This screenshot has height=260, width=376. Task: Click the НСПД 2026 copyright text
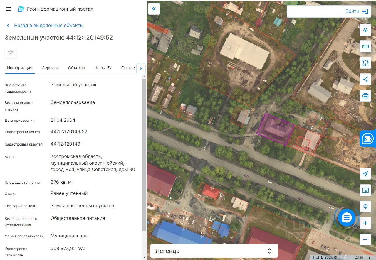pyautogui.click(x=325, y=257)
